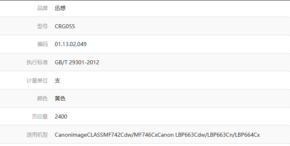Click the 页印量 label

tap(40, 116)
